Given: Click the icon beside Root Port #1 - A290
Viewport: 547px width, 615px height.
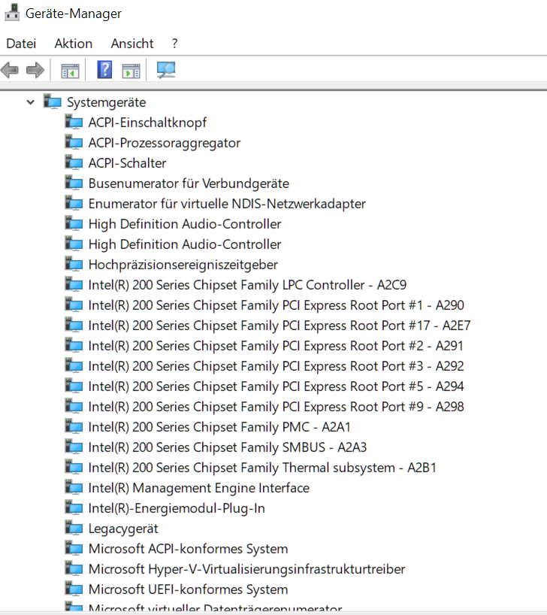Looking at the screenshot, I should point(74,305).
